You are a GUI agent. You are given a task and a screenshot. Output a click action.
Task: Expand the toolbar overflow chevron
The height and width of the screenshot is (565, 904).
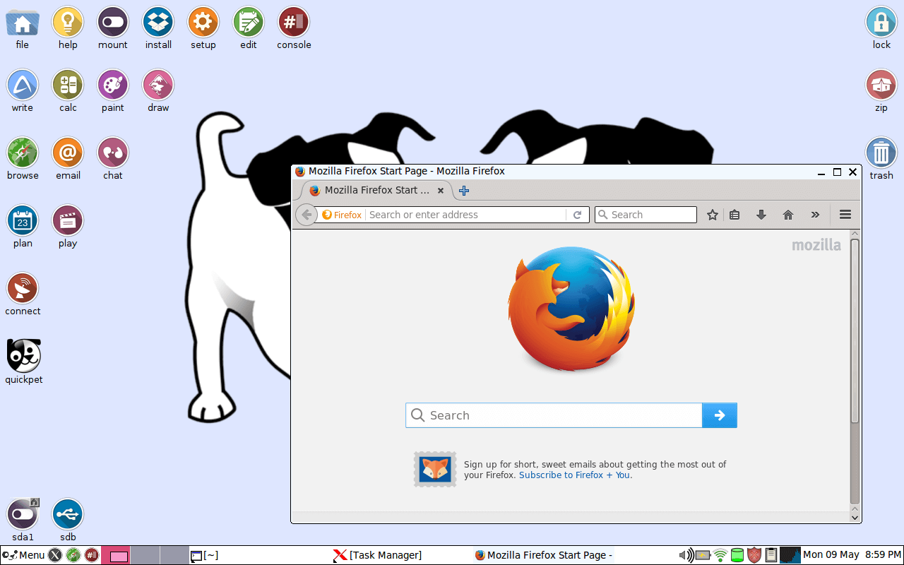[815, 215]
